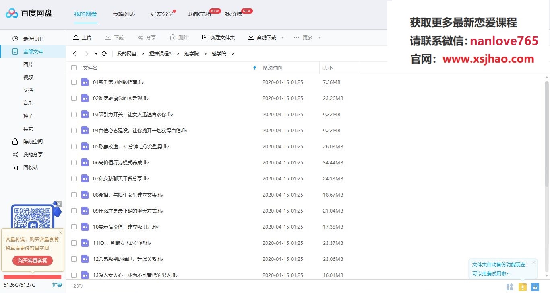Image resolution: width=550 pixels, height=293 pixels.
Task: Select 文档 category in sidebar
Action: [28, 90]
